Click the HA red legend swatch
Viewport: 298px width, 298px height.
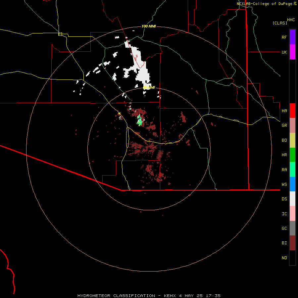[292, 111]
